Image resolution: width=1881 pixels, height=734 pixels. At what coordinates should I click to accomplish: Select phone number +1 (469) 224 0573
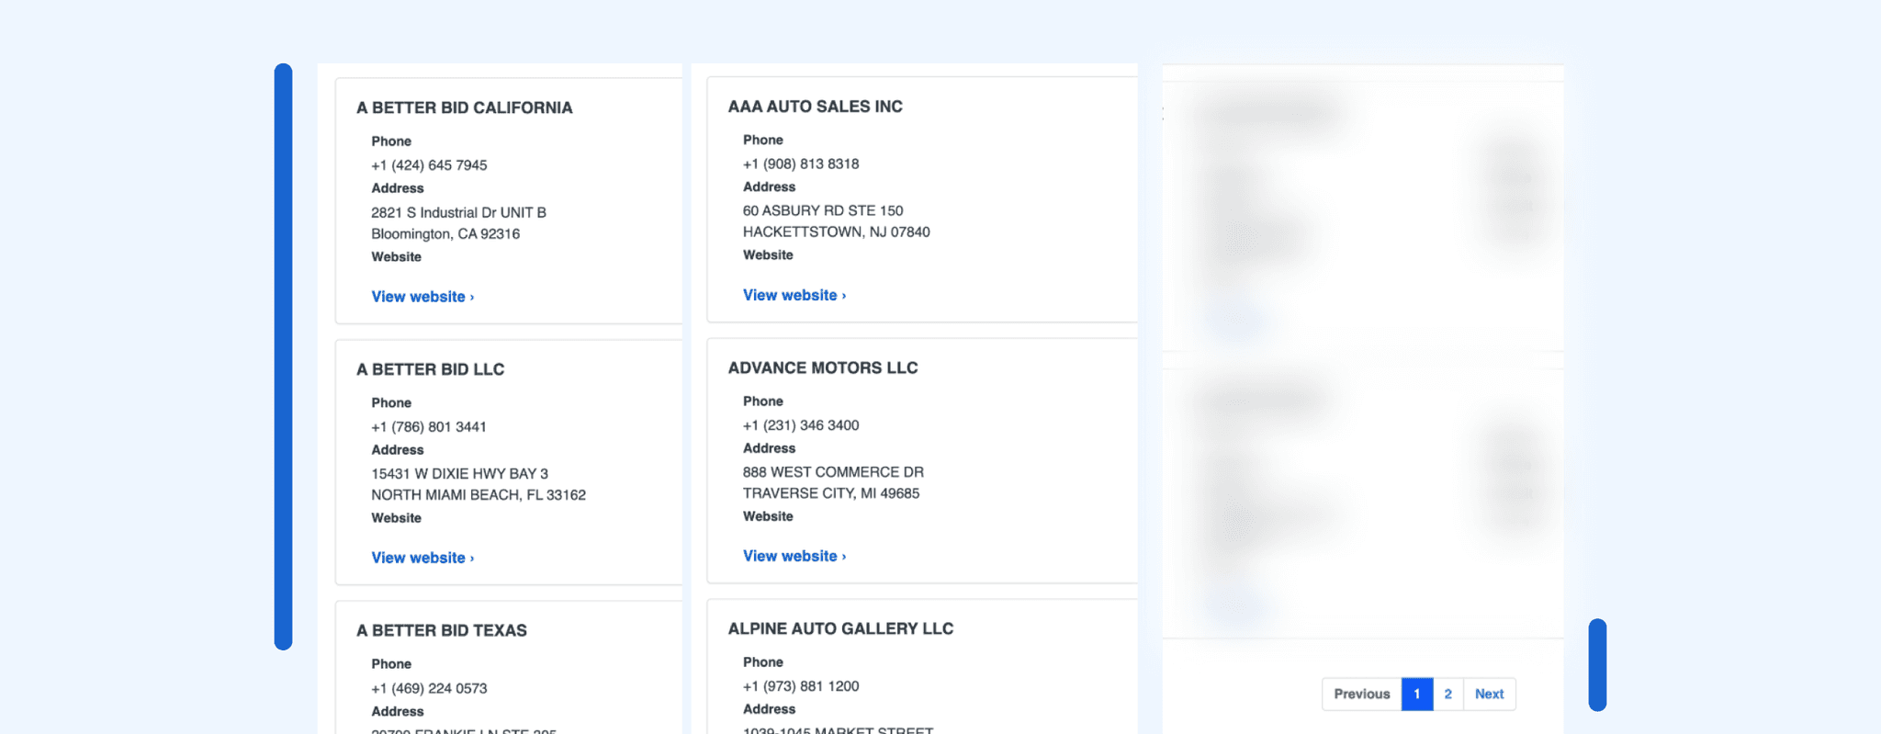click(429, 688)
